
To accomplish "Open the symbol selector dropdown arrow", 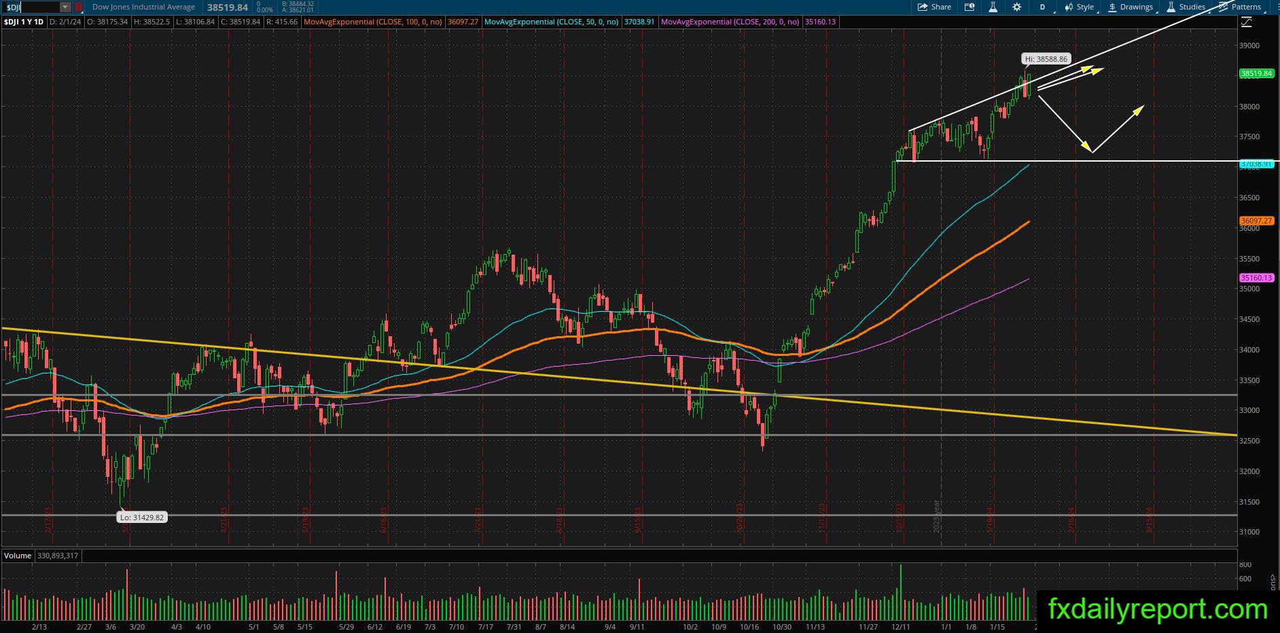I will [x=65, y=7].
